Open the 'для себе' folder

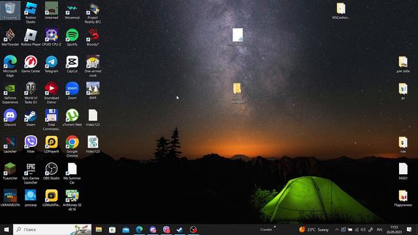tap(403, 64)
